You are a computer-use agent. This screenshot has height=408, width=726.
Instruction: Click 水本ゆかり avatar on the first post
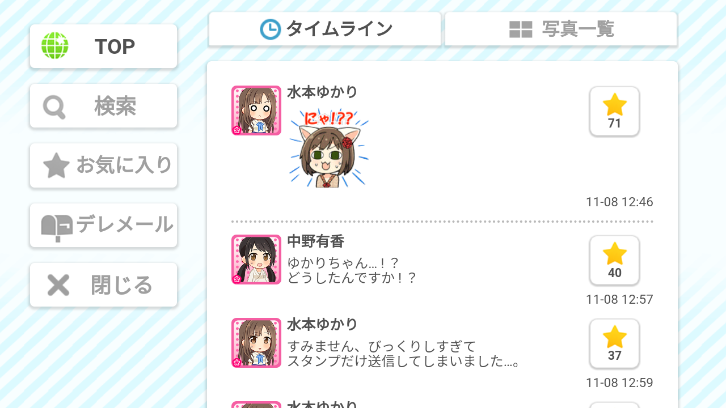[x=256, y=110]
